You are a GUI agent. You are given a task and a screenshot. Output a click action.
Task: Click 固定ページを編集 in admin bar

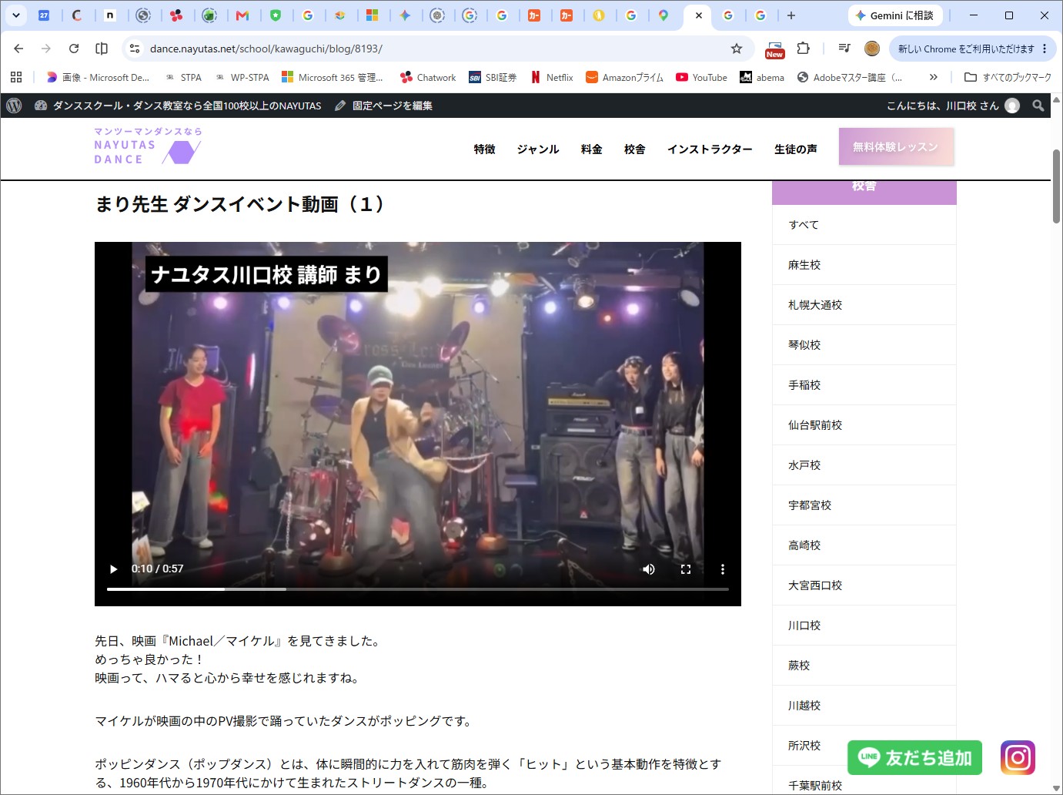384,106
